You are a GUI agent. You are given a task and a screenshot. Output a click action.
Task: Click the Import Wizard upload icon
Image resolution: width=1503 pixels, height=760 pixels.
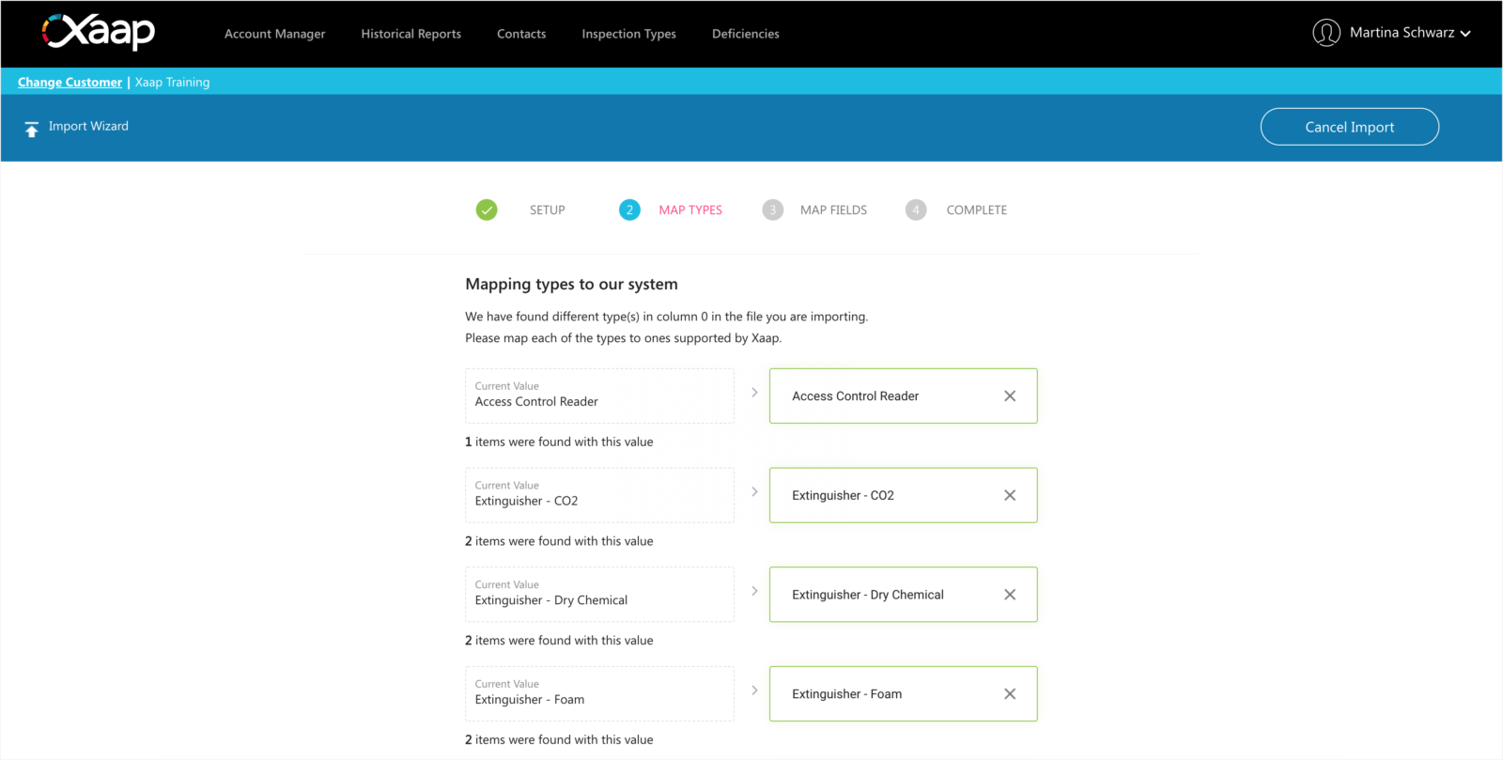[32, 129]
